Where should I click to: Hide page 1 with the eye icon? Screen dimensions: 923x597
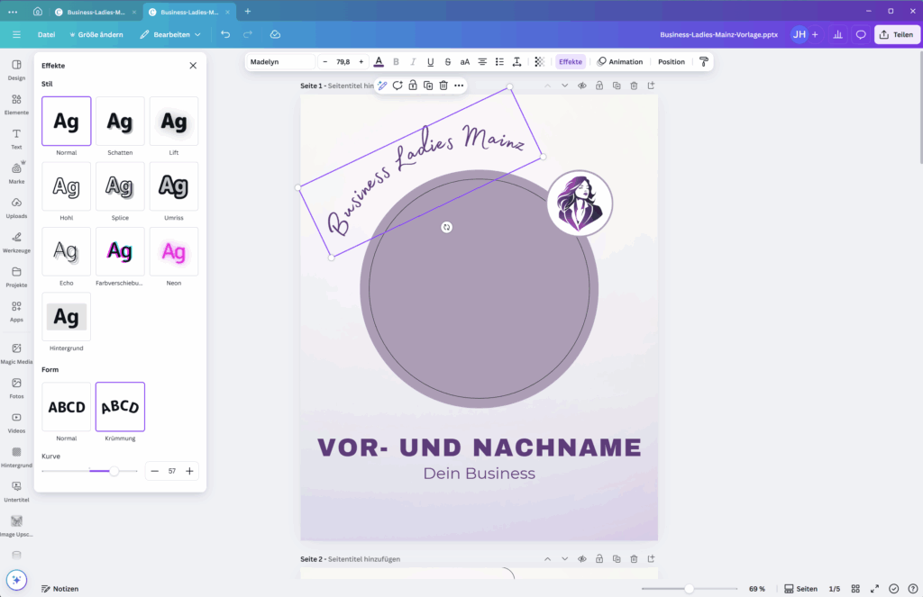click(582, 86)
